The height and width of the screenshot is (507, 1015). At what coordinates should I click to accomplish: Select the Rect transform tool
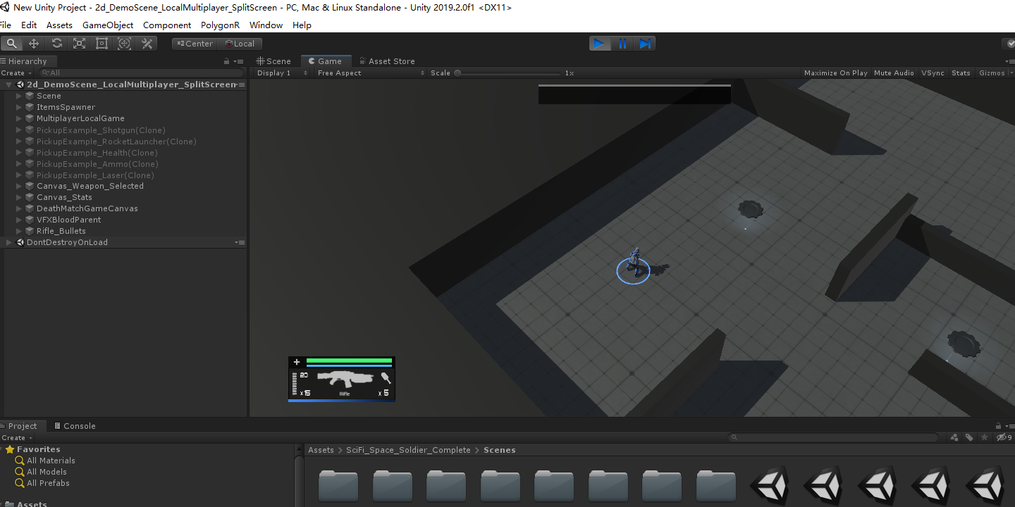[x=101, y=44]
